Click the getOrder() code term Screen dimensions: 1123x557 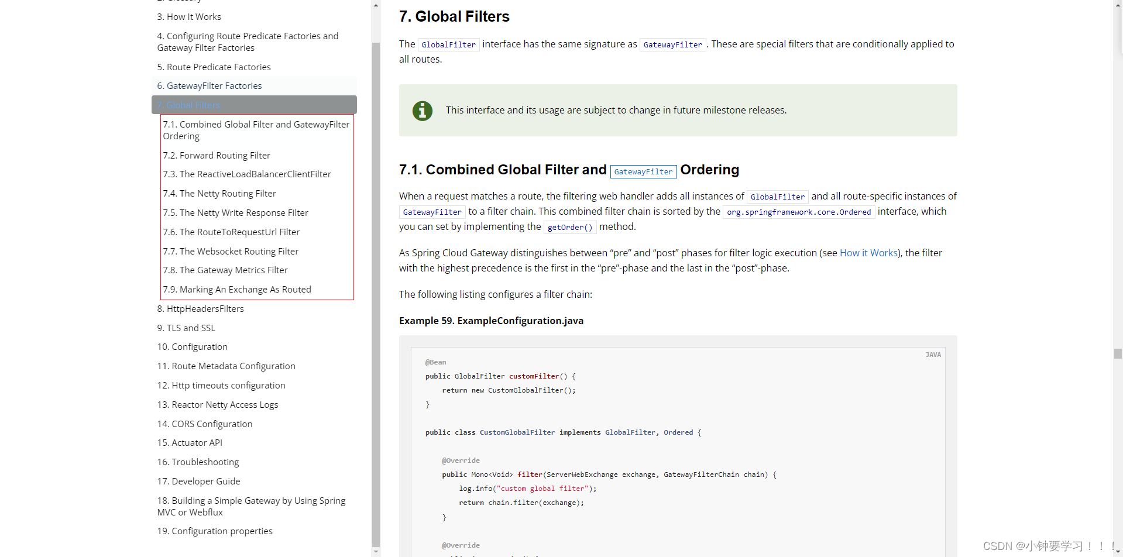point(570,227)
